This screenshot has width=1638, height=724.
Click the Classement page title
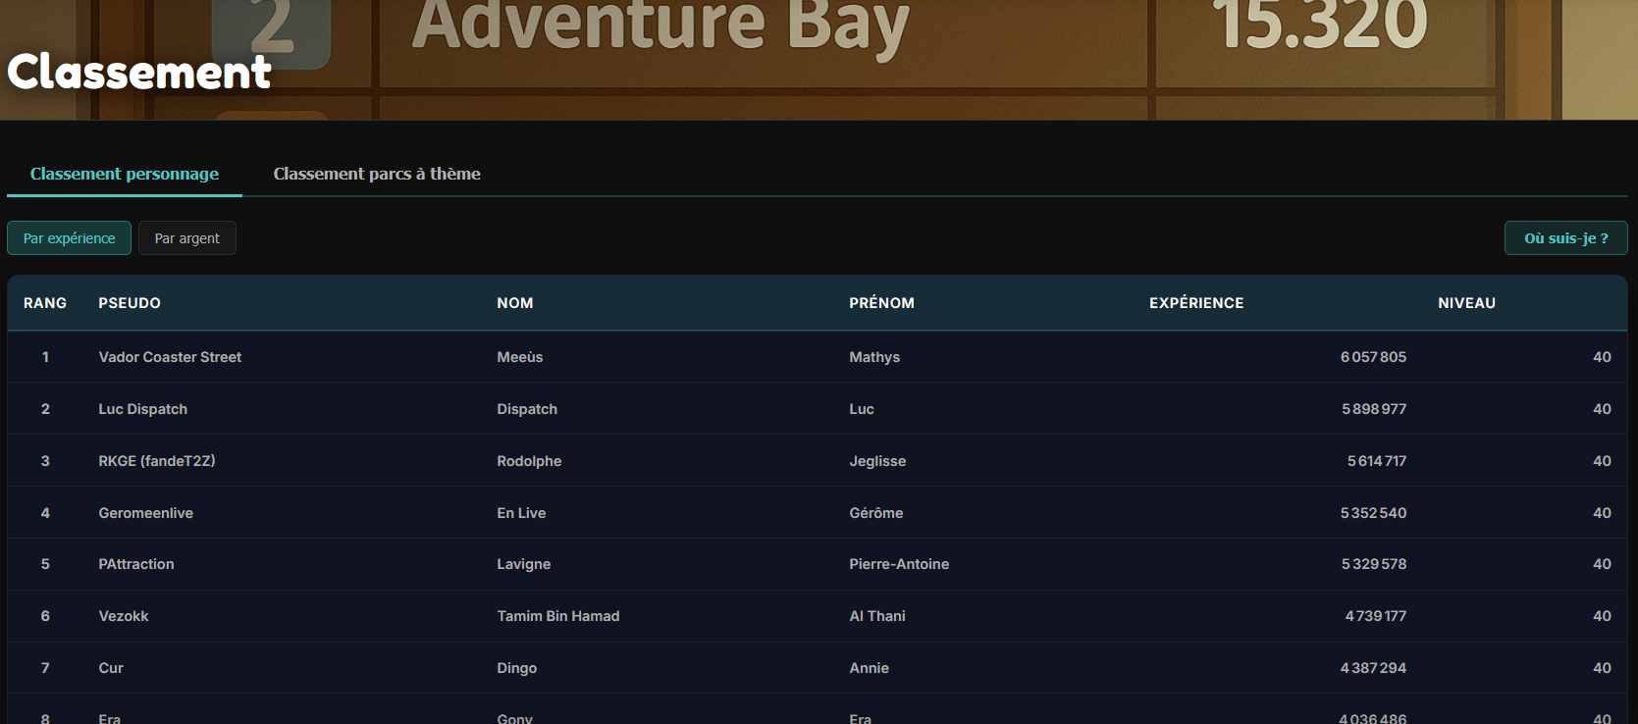point(139,73)
